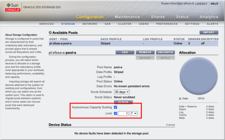Click the APPLY button
Image resolution: width=225 pixels, height=140 pixels.
[165, 58]
